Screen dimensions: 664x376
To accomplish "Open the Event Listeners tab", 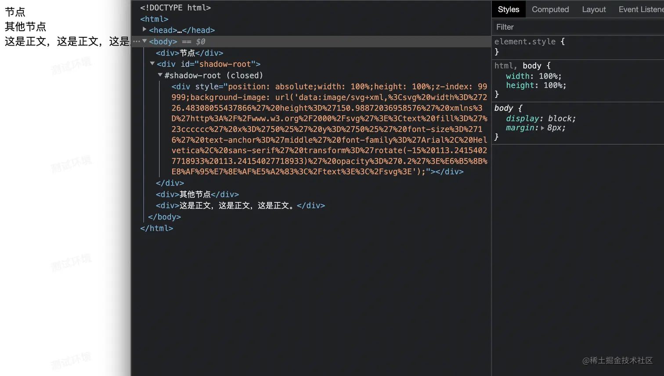I will coord(641,9).
